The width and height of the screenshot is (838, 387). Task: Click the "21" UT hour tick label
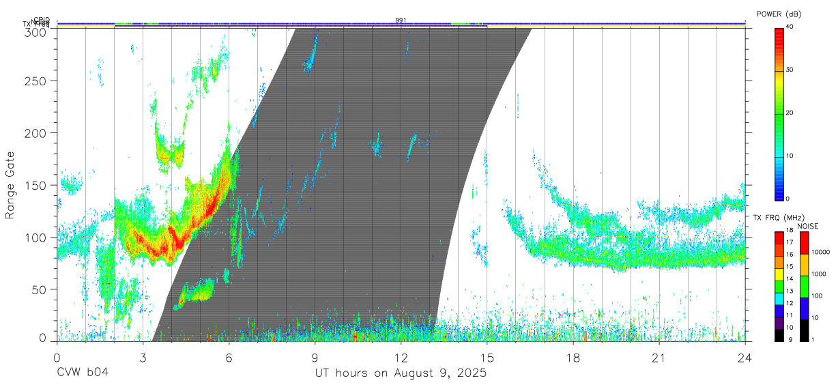point(659,356)
